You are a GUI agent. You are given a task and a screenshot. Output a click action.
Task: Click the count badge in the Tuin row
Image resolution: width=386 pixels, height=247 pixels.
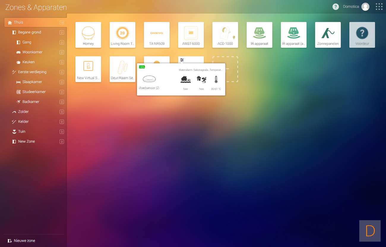pos(62,132)
